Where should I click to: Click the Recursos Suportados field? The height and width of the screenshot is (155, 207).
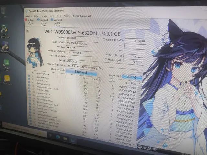point(104,67)
